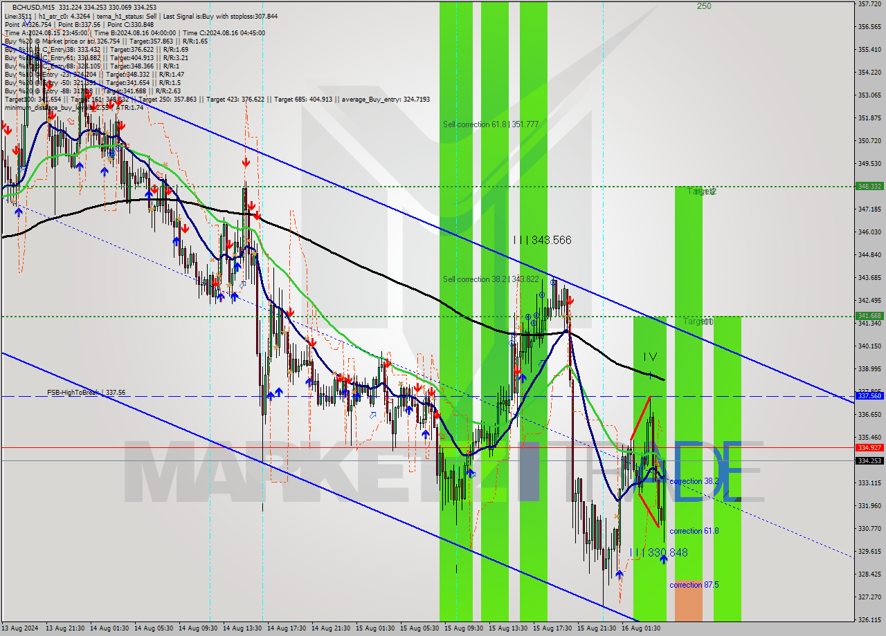Click the green 341.688 price tag
The width and height of the screenshot is (886, 636).
click(869, 316)
